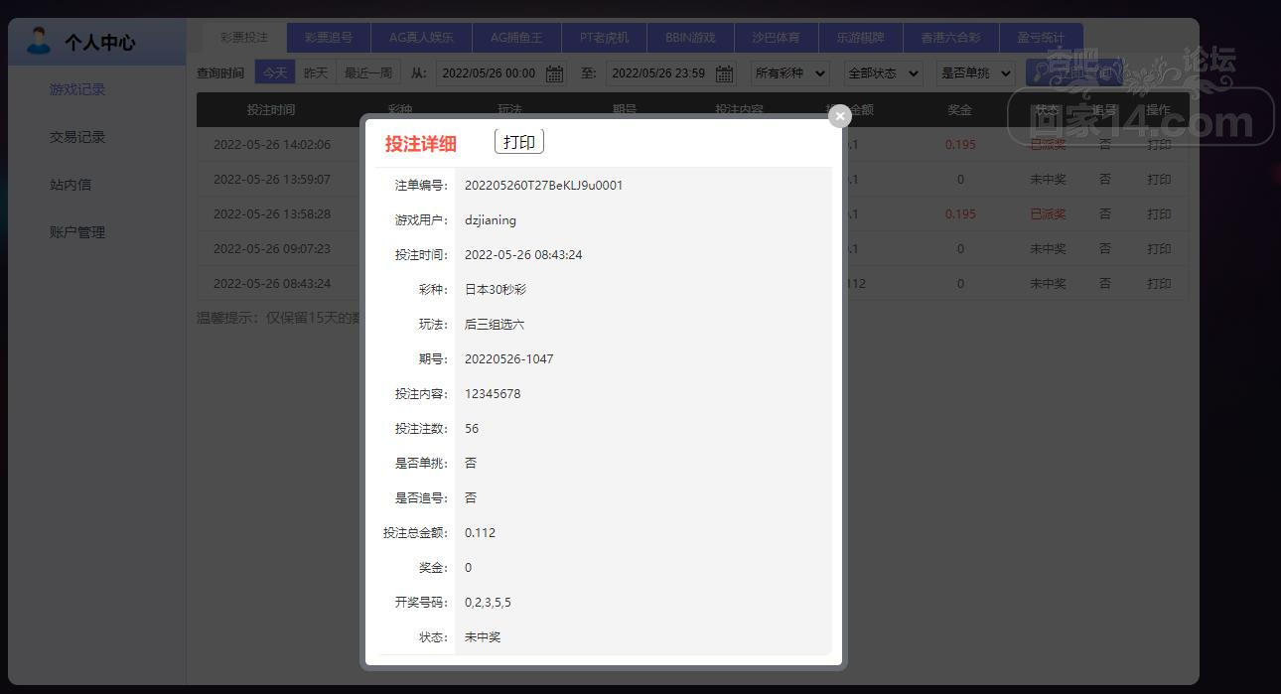Screen dimensions: 1281x694
Task: Select 今天 query time filter
Action: (x=275, y=72)
